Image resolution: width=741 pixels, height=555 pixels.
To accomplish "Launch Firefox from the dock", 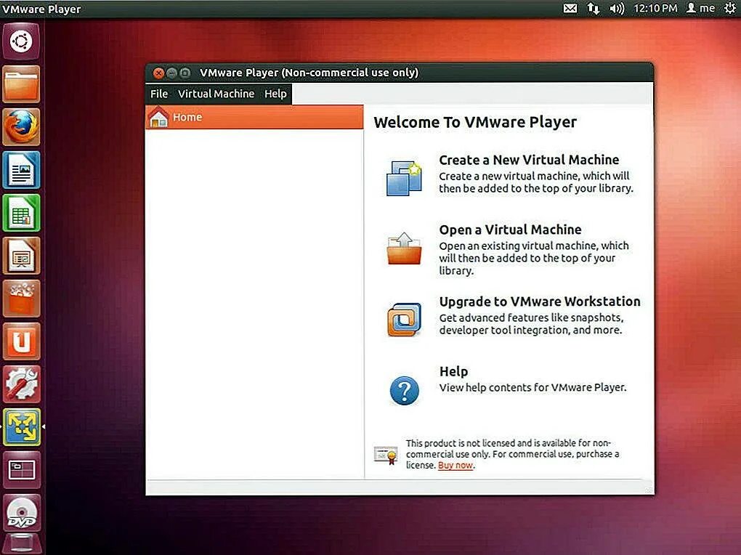I will pos(21,126).
